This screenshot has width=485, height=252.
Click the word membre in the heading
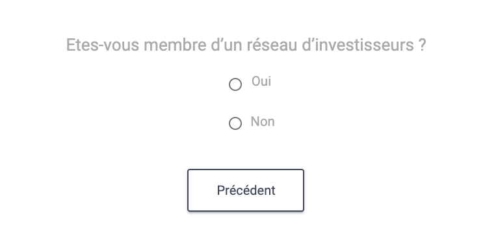click(x=175, y=45)
